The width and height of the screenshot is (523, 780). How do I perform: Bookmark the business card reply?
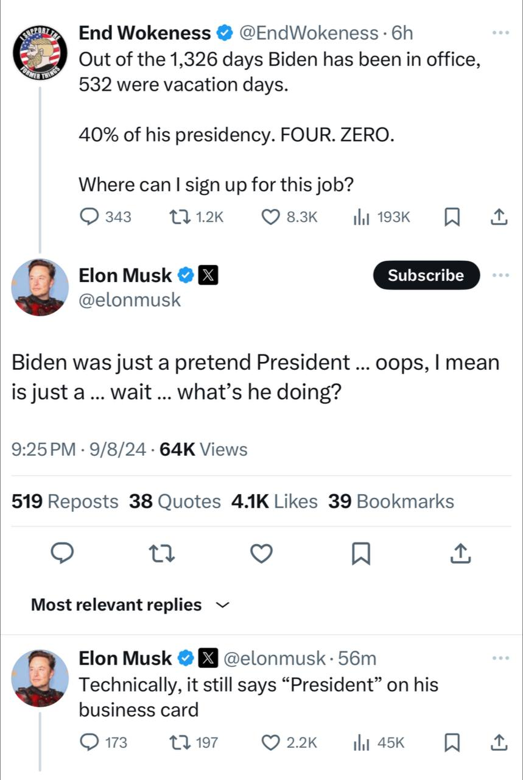point(452,743)
